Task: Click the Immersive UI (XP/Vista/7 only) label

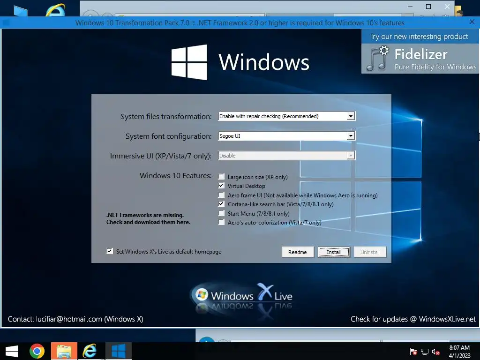Action: click(x=161, y=156)
